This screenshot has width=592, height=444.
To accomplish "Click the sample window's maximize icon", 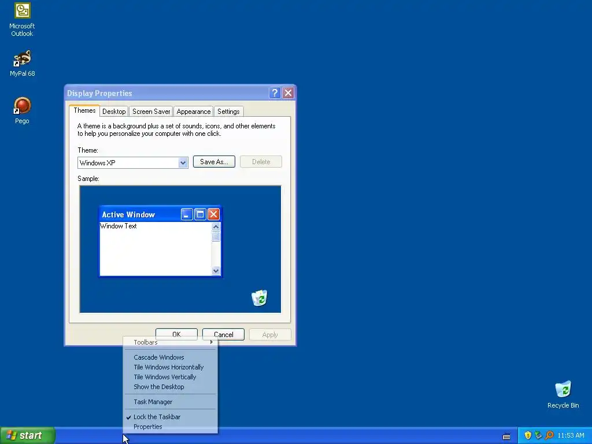I will pos(200,214).
